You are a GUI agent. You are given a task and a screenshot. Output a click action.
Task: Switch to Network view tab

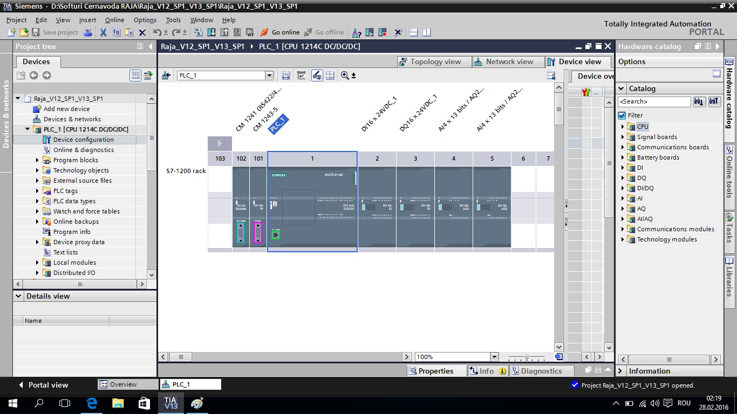(508, 61)
